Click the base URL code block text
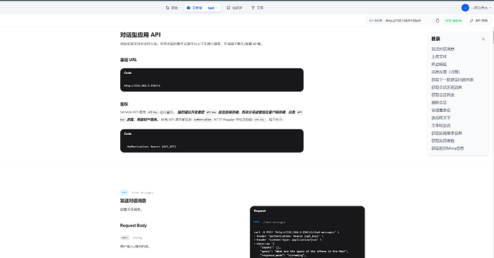 click(142, 85)
